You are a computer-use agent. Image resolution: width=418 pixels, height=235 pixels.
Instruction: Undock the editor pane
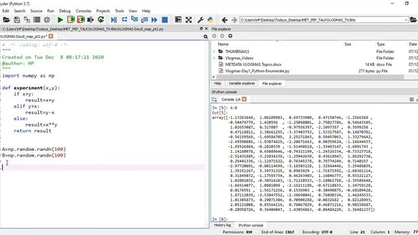click(x=201, y=29)
